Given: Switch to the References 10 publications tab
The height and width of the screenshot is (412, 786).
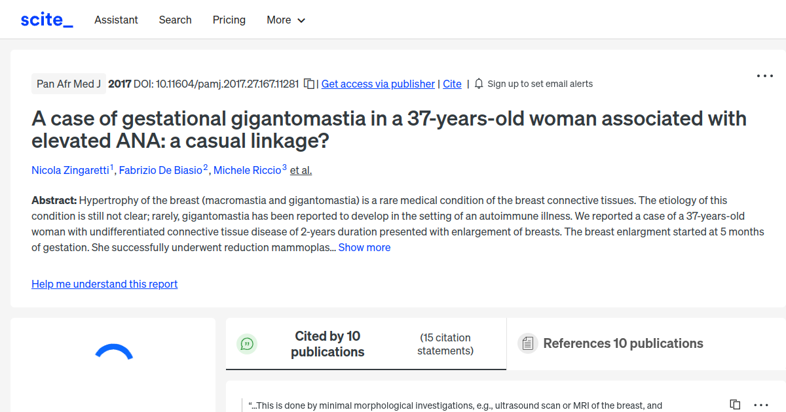Looking at the screenshot, I should 622,343.
